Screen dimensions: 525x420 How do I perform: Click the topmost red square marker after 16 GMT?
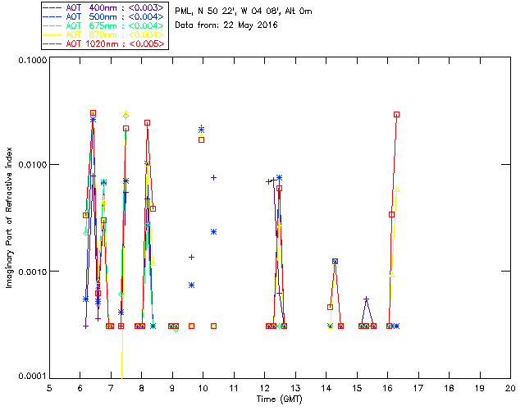396,115
